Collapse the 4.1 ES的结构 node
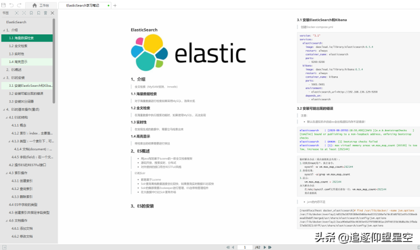This screenshot has width=420, height=250. pyautogui.click(x=6, y=118)
